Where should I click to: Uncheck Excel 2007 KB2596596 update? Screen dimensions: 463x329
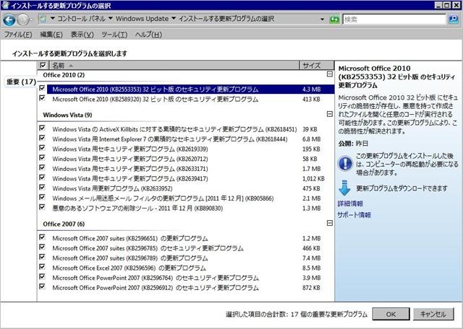pyautogui.click(x=42, y=266)
